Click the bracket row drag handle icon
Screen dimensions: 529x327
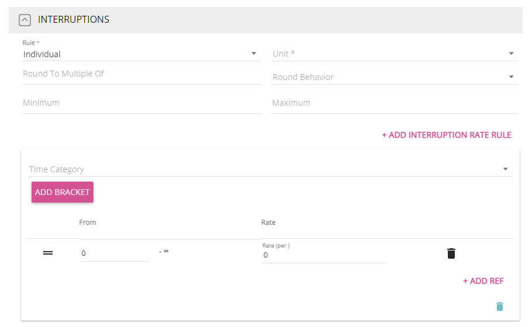(x=48, y=253)
